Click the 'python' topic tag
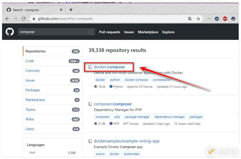This screenshot has width=241, height=159. click(115, 80)
